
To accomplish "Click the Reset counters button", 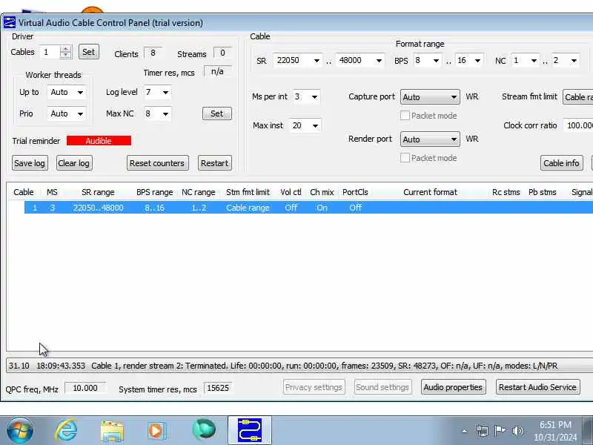I will click(157, 163).
